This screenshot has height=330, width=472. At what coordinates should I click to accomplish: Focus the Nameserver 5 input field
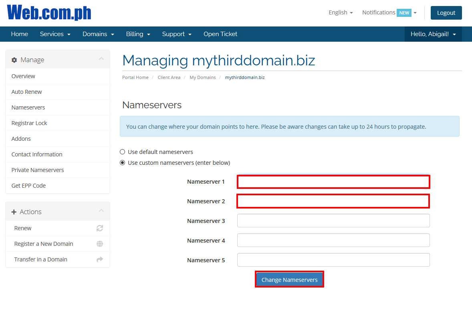point(333,260)
